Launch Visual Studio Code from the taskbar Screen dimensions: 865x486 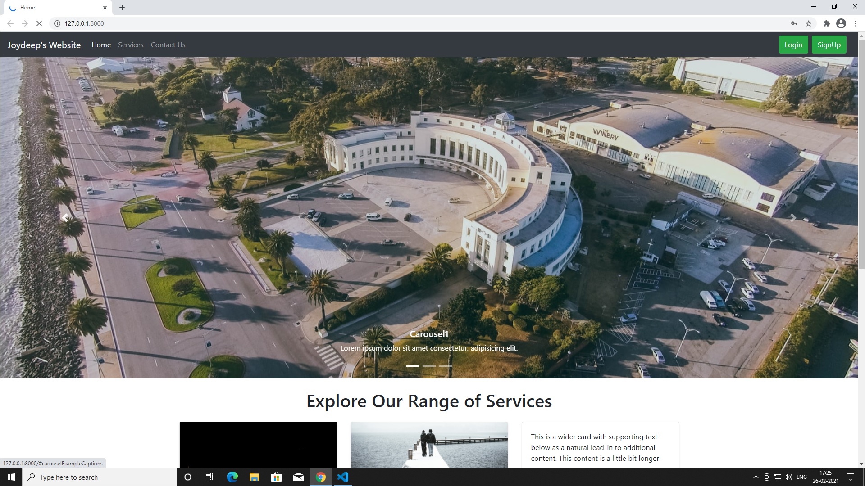coord(343,477)
